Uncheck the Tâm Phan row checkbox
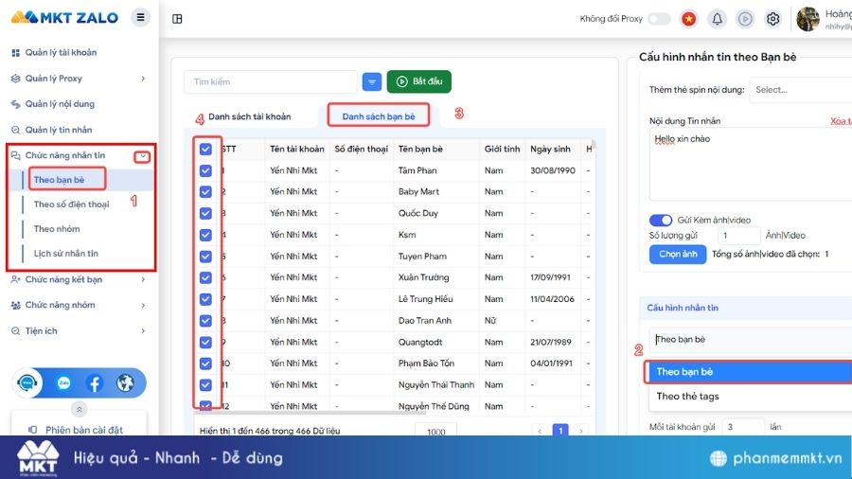The image size is (852, 479). (x=205, y=170)
